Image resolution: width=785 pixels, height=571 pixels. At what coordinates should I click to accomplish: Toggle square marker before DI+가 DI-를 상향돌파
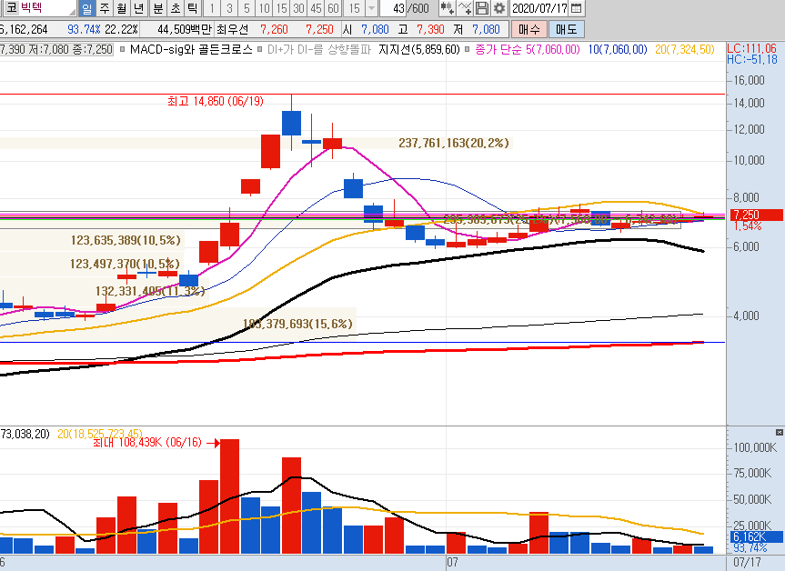coord(259,49)
